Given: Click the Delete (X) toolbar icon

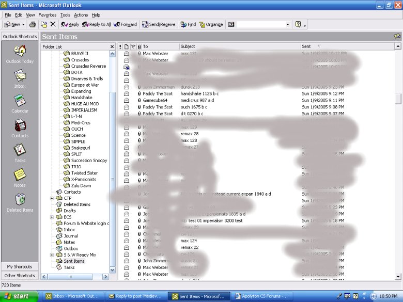Looking at the screenshot, I should pyautogui.click(x=53, y=24).
